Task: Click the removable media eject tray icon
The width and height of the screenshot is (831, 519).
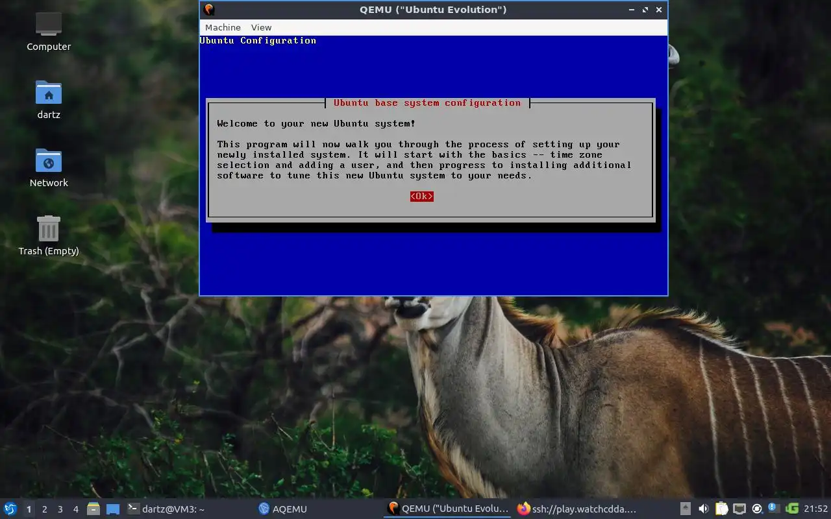Action: 686,509
